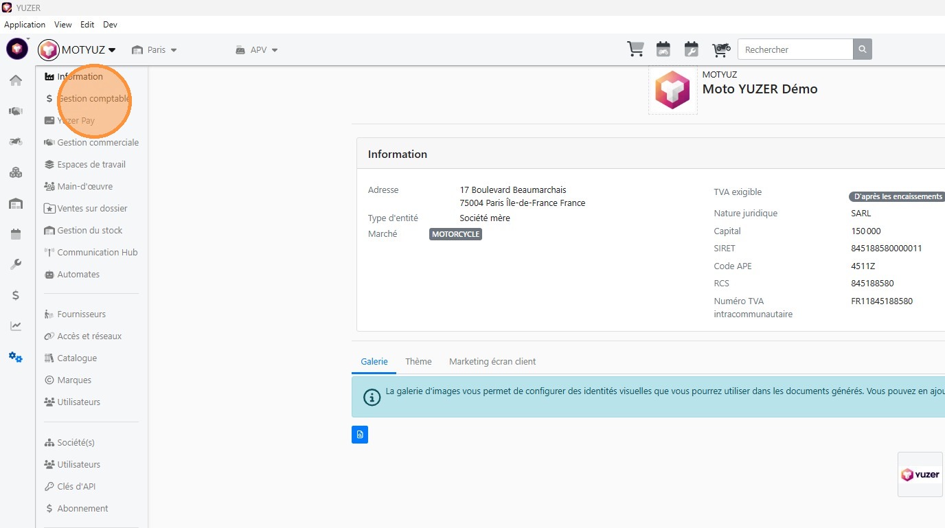
Task: Click the cubes icon in the left rail
Action: click(16, 172)
